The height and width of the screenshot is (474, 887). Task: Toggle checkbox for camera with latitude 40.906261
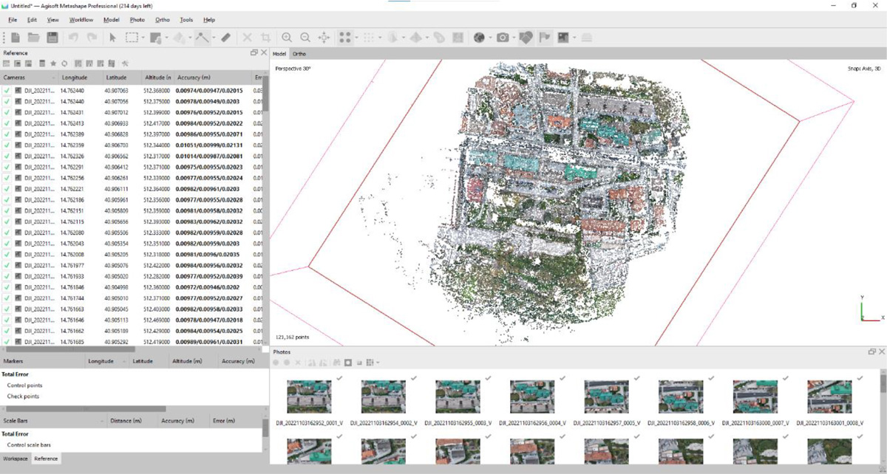point(7,178)
